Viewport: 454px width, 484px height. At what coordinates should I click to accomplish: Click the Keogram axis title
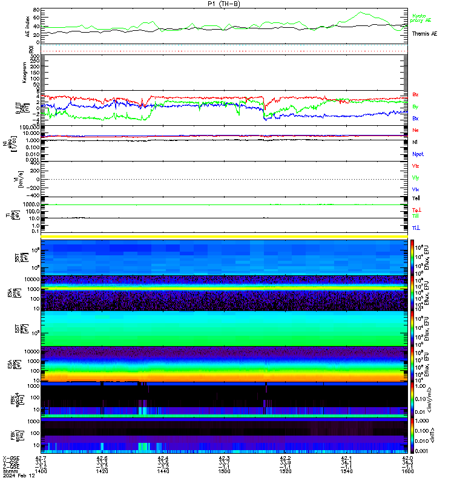(24, 73)
